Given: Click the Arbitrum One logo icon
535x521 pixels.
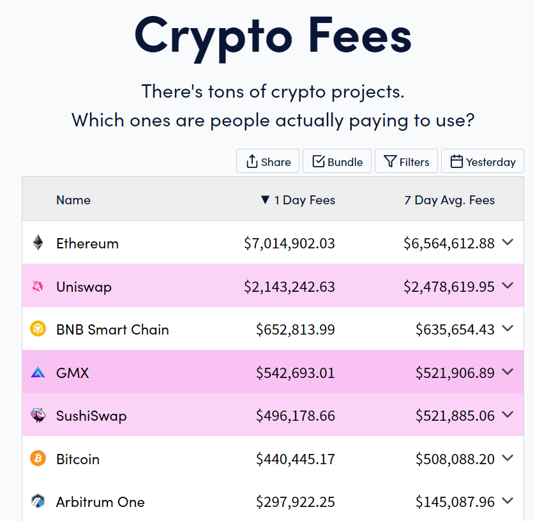Looking at the screenshot, I should click(x=38, y=501).
